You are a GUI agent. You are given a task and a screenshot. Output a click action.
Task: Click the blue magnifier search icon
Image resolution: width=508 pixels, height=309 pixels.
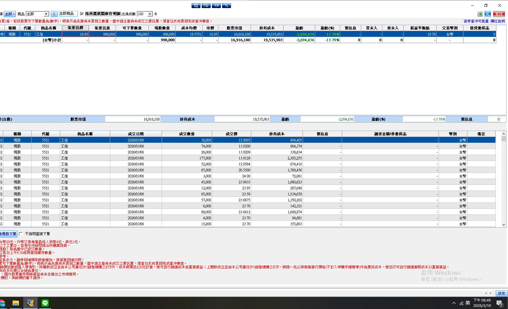click(x=488, y=14)
